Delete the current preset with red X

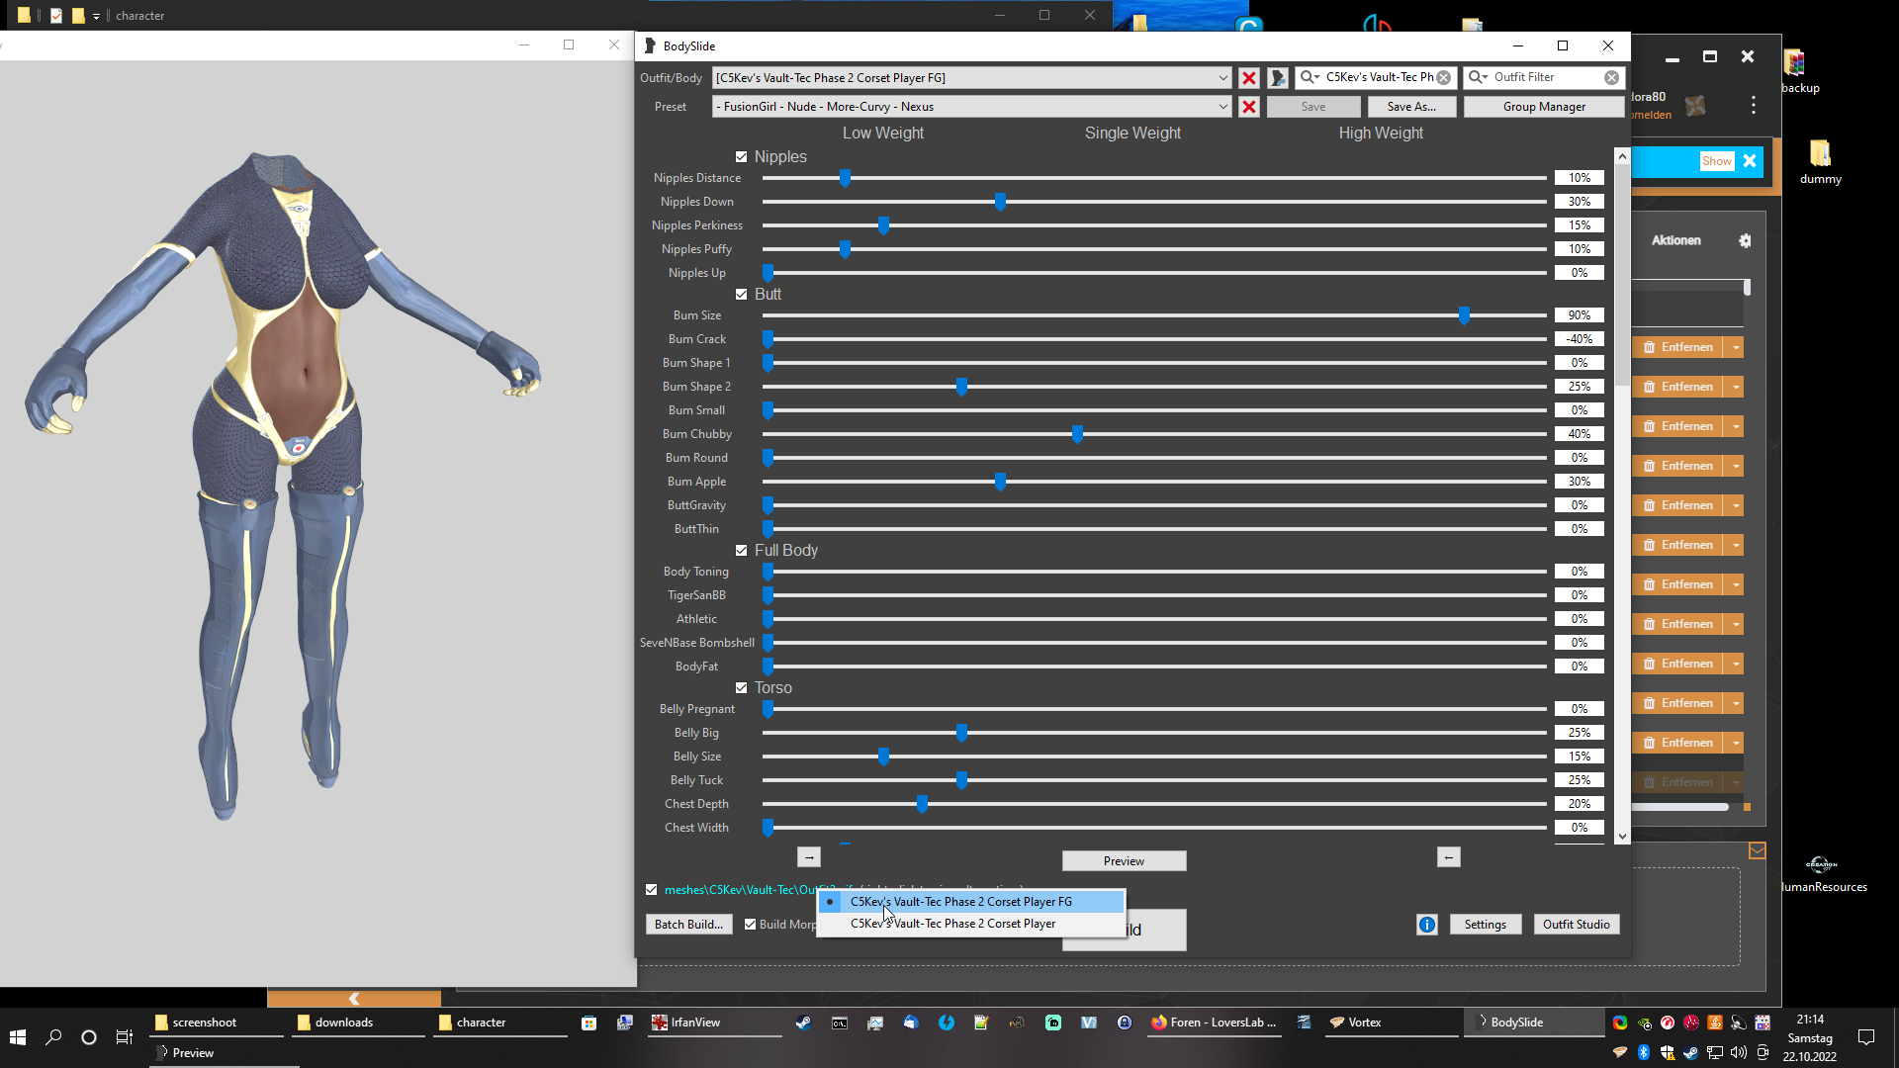(1249, 107)
